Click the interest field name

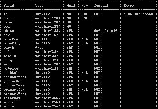12,98
